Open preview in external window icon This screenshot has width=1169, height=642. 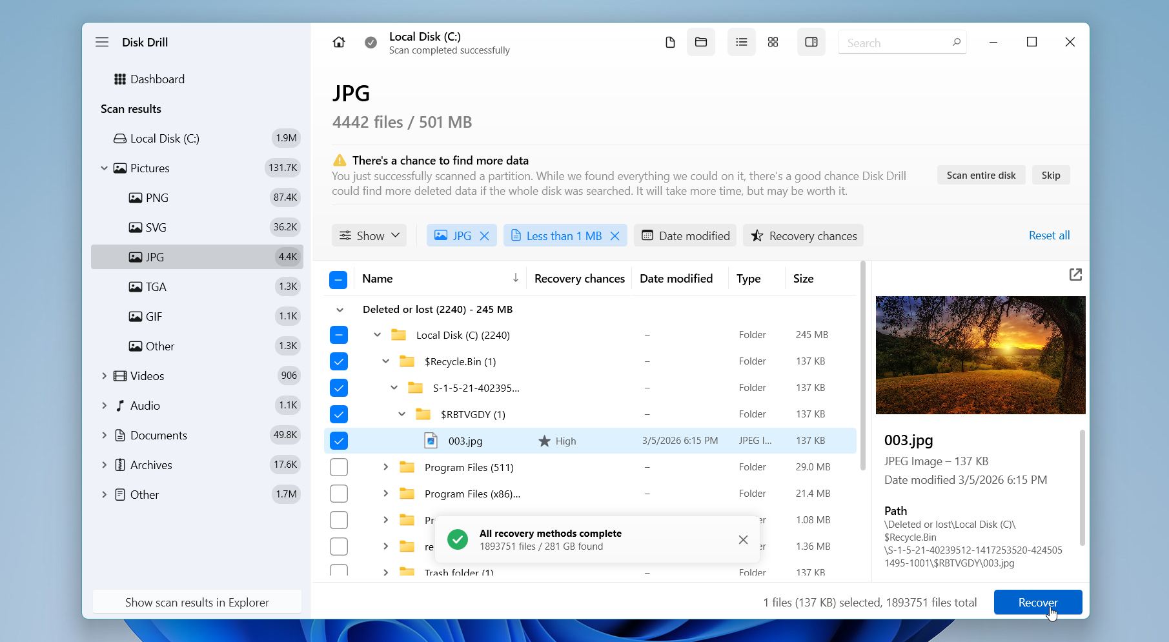click(1075, 275)
